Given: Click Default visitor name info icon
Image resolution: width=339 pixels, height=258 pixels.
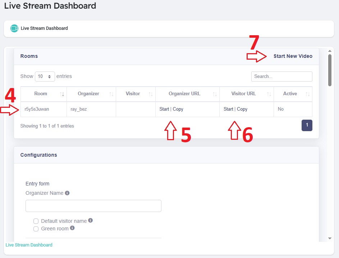Looking at the screenshot, I should pos(91,220).
